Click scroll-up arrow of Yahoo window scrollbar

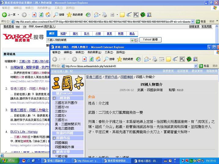click(217, 26)
